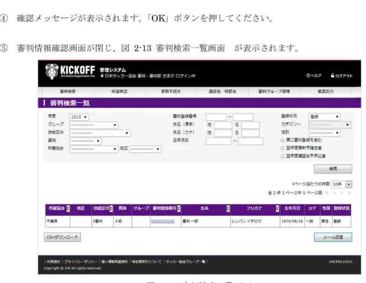366x283 pixels.
Task: Click the 検索 search button
Action: [333, 169]
